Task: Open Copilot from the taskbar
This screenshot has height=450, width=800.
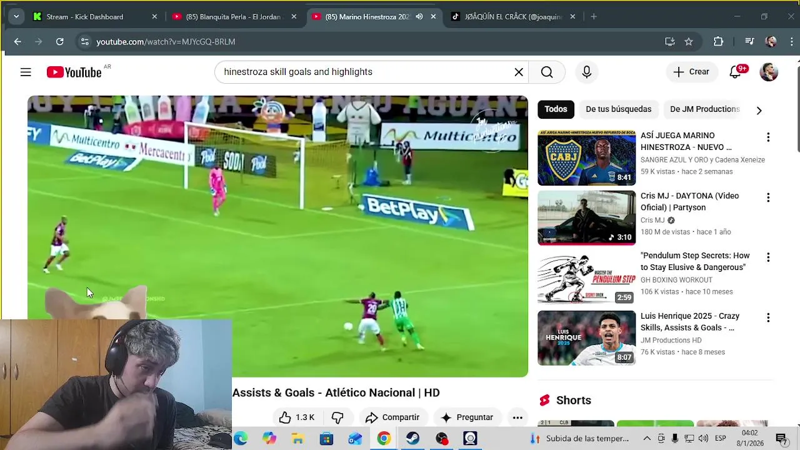Action: tap(269, 439)
